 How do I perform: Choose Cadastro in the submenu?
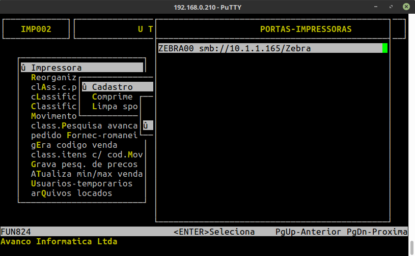pos(112,87)
